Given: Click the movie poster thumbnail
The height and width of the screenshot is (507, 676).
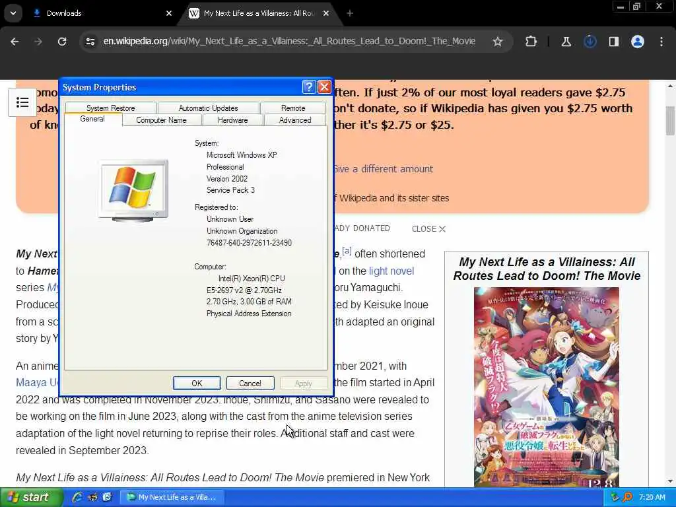Looking at the screenshot, I should pos(546,387).
